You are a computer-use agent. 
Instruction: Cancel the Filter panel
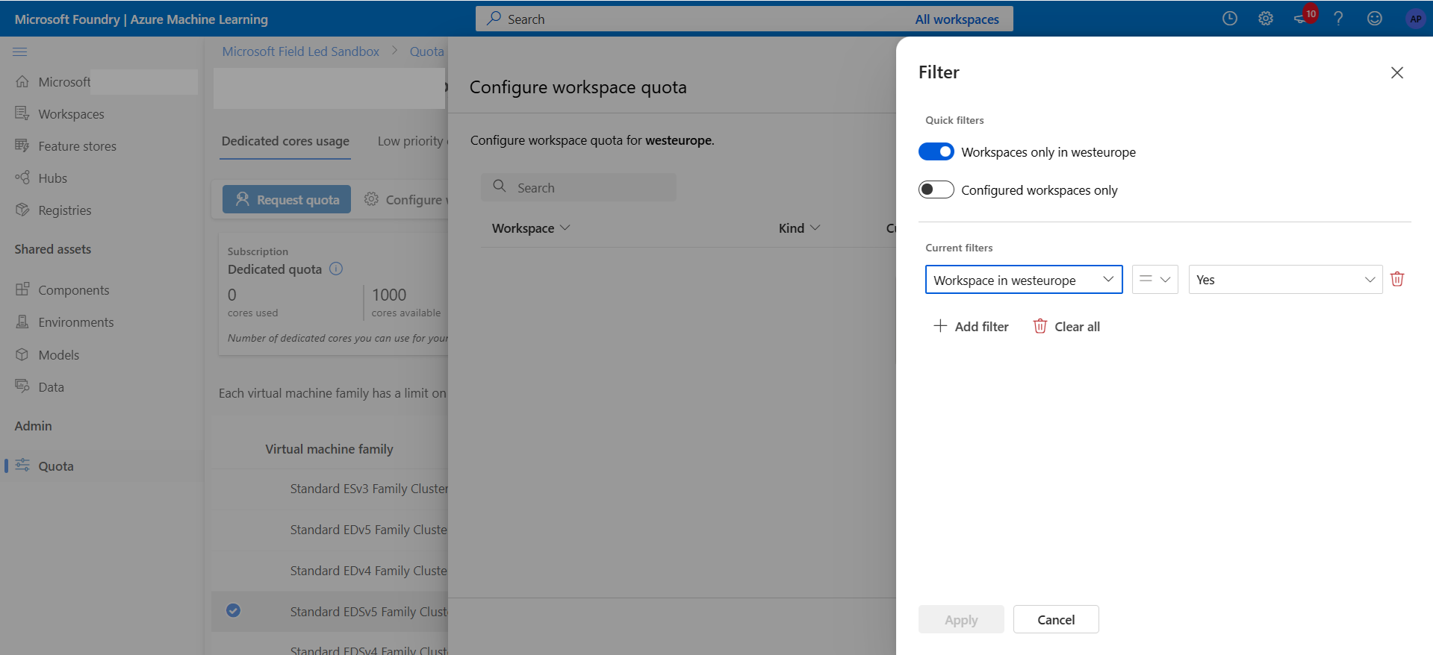coord(1056,619)
